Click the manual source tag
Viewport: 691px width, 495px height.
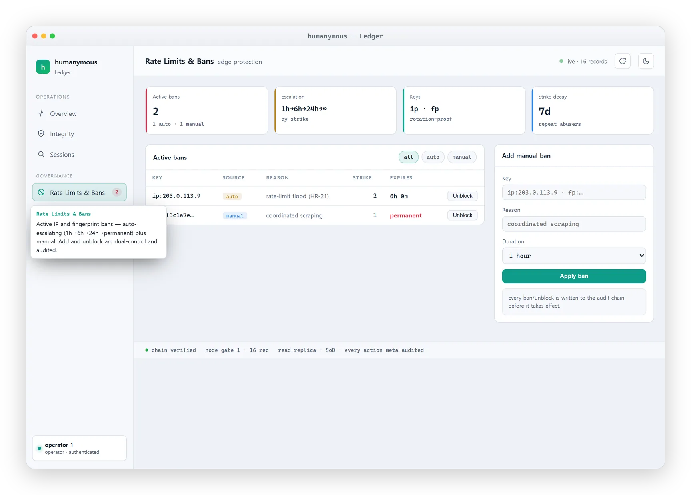tap(235, 216)
